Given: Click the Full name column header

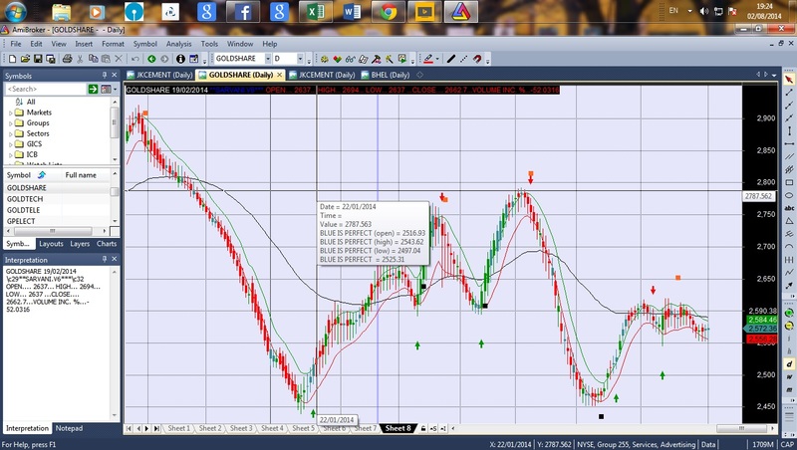Looking at the screenshot, I should coord(81,174).
